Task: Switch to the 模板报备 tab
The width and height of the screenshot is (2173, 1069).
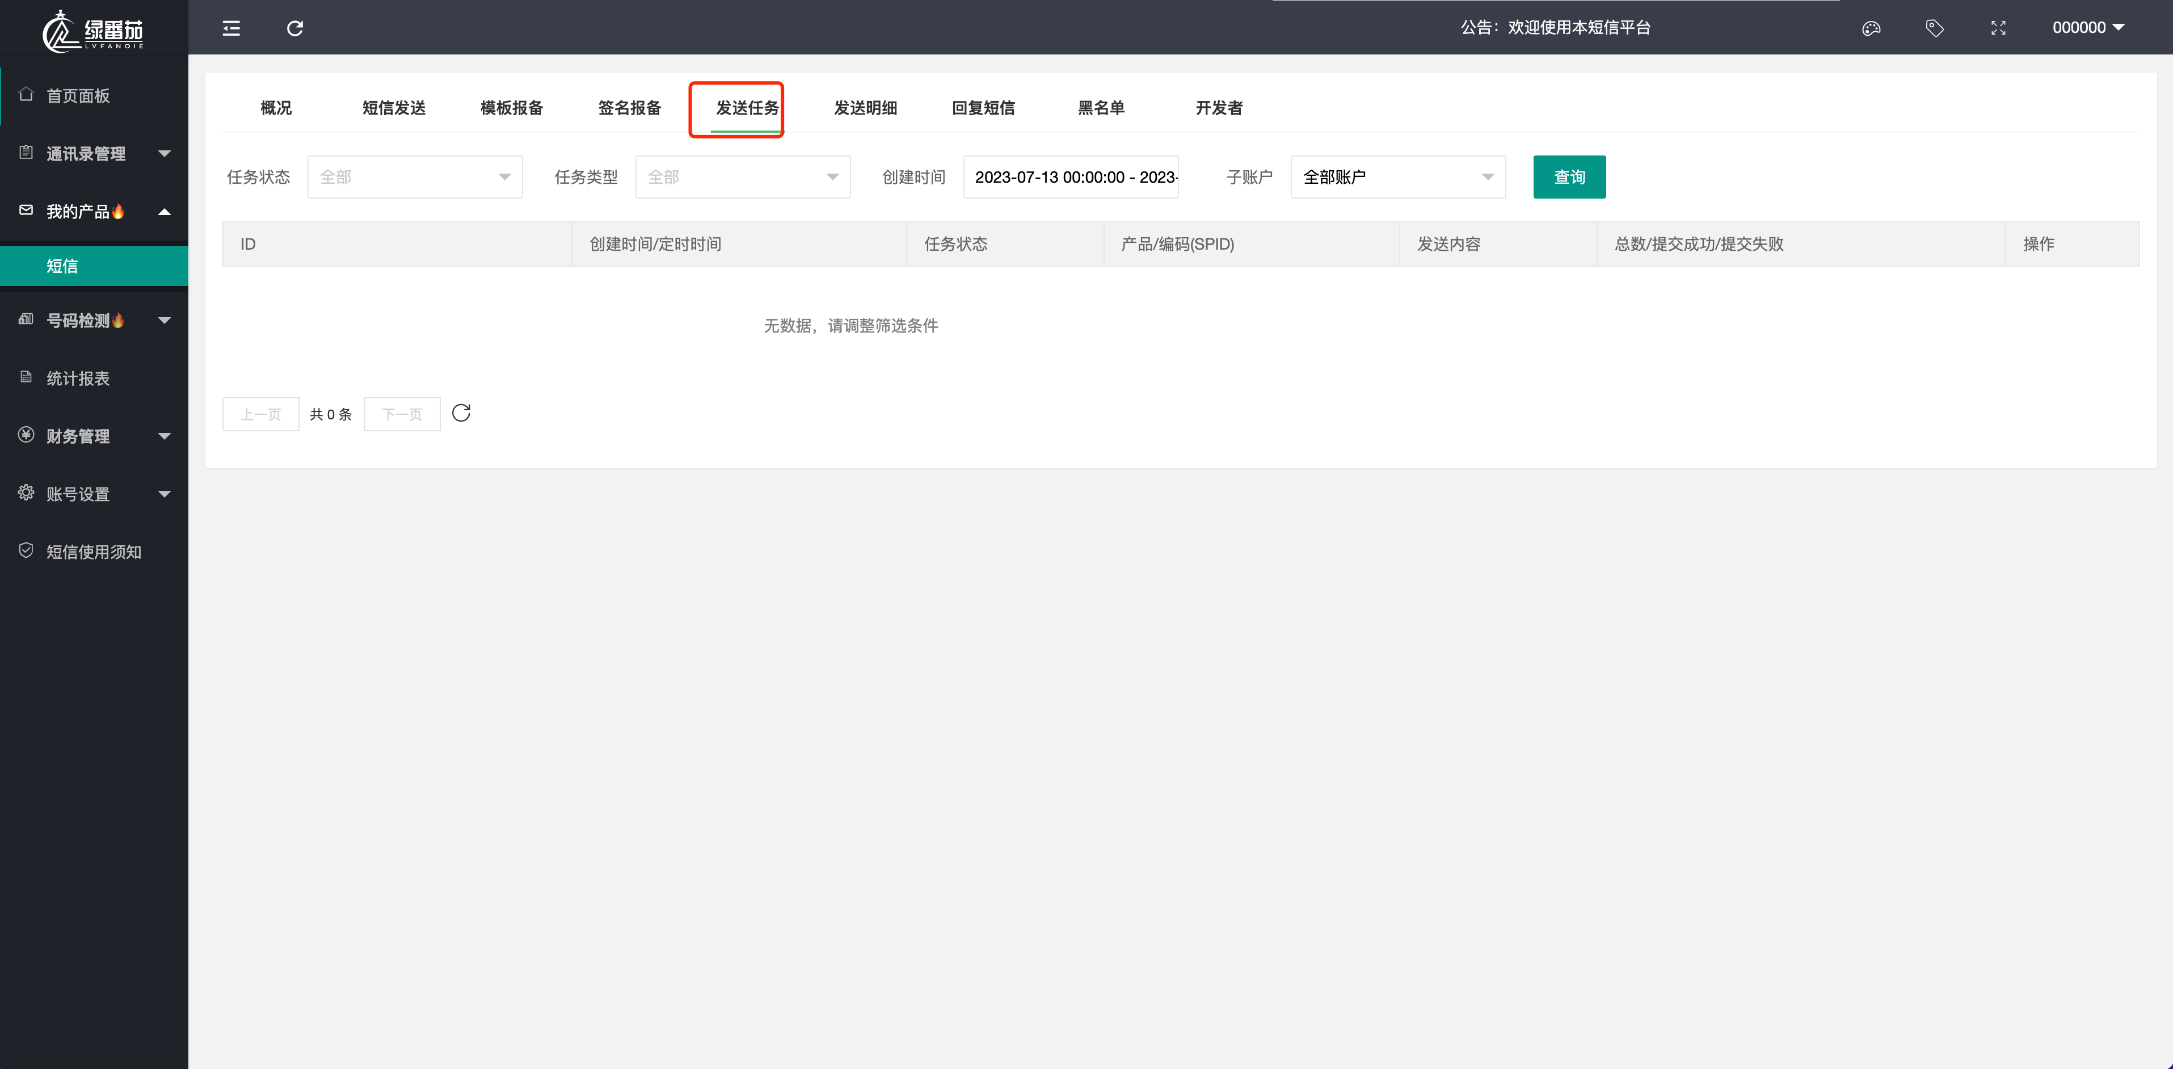Action: click(x=511, y=108)
